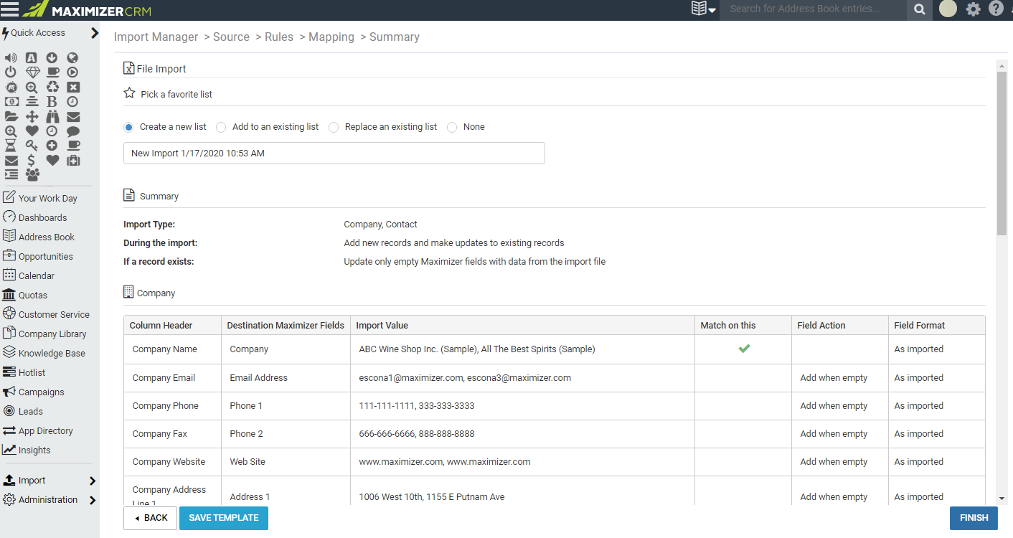Click the dollar sign quick access icon
Screen dimensions: 1013x538
(x=32, y=161)
